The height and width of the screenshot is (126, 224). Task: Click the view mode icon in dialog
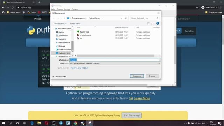[148, 23]
